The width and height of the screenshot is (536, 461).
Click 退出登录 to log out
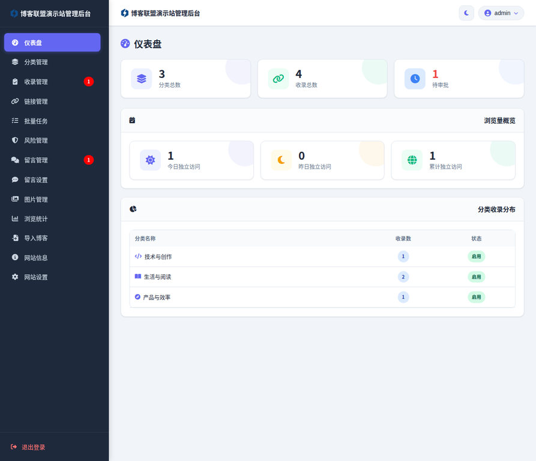click(28, 447)
